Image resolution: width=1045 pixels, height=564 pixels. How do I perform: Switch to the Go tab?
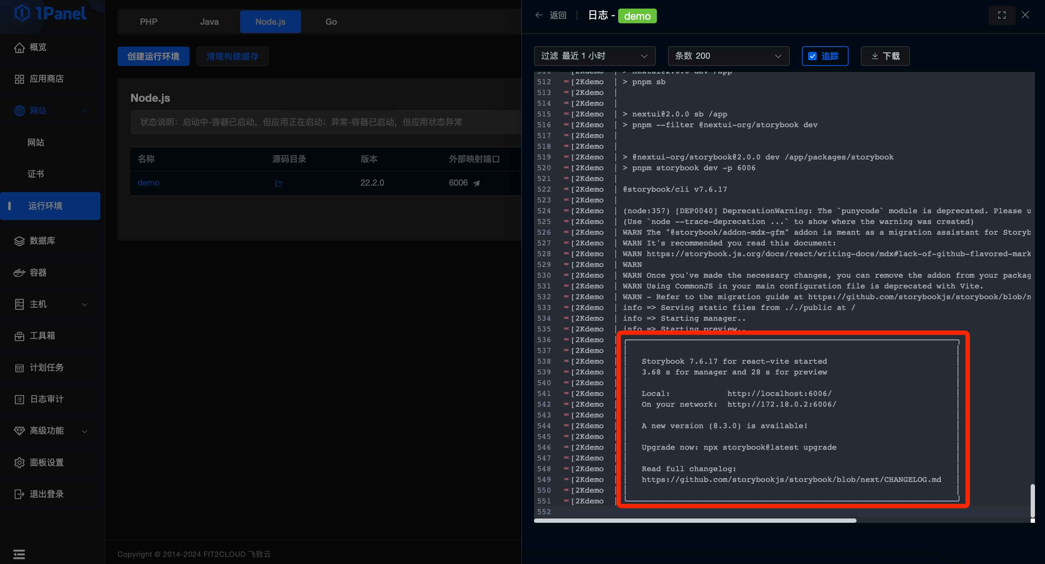click(331, 21)
